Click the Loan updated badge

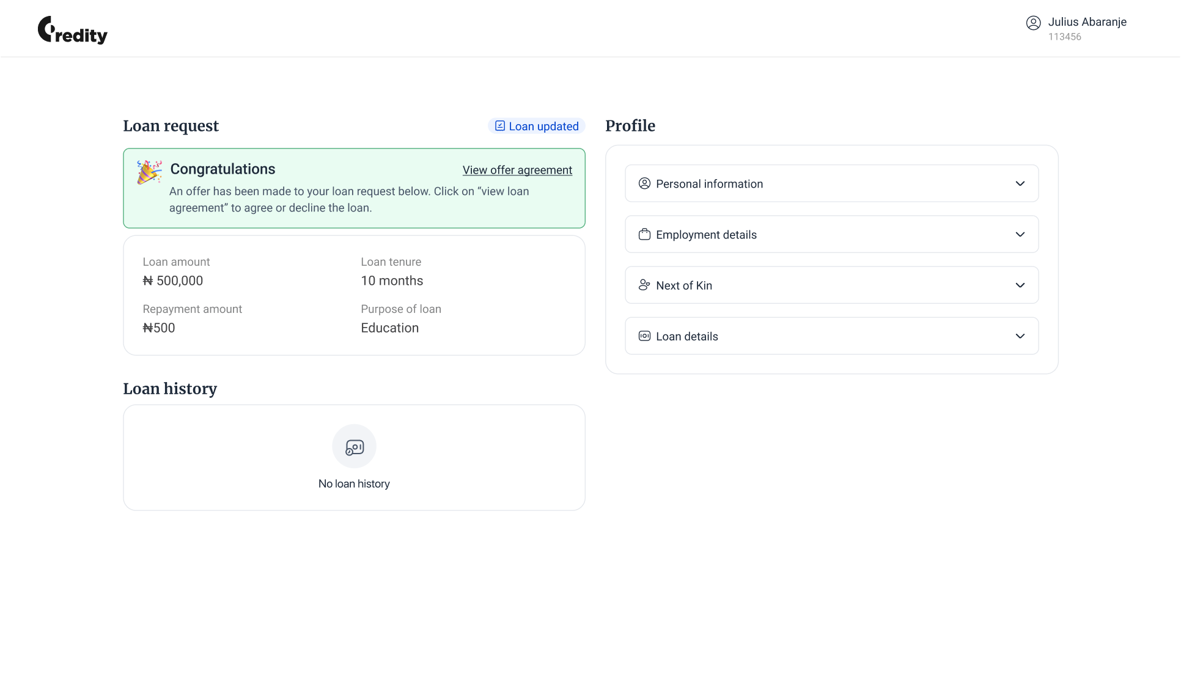536,126
